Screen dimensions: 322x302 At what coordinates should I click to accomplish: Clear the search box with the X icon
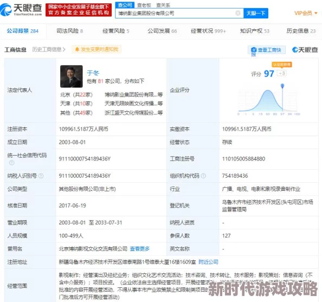(x=238, y=13)
